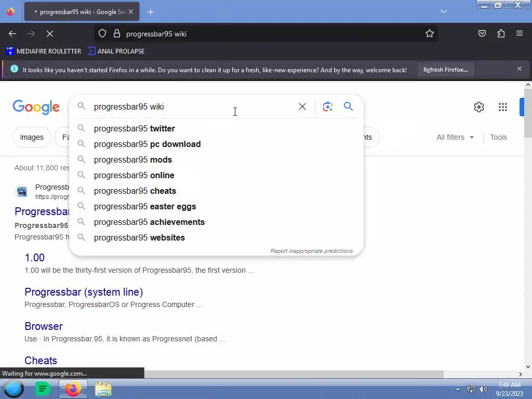This screenshot has width=532, height=399.
Task: Select suggestion progressbar95 pc download
Action: point(216,144)
